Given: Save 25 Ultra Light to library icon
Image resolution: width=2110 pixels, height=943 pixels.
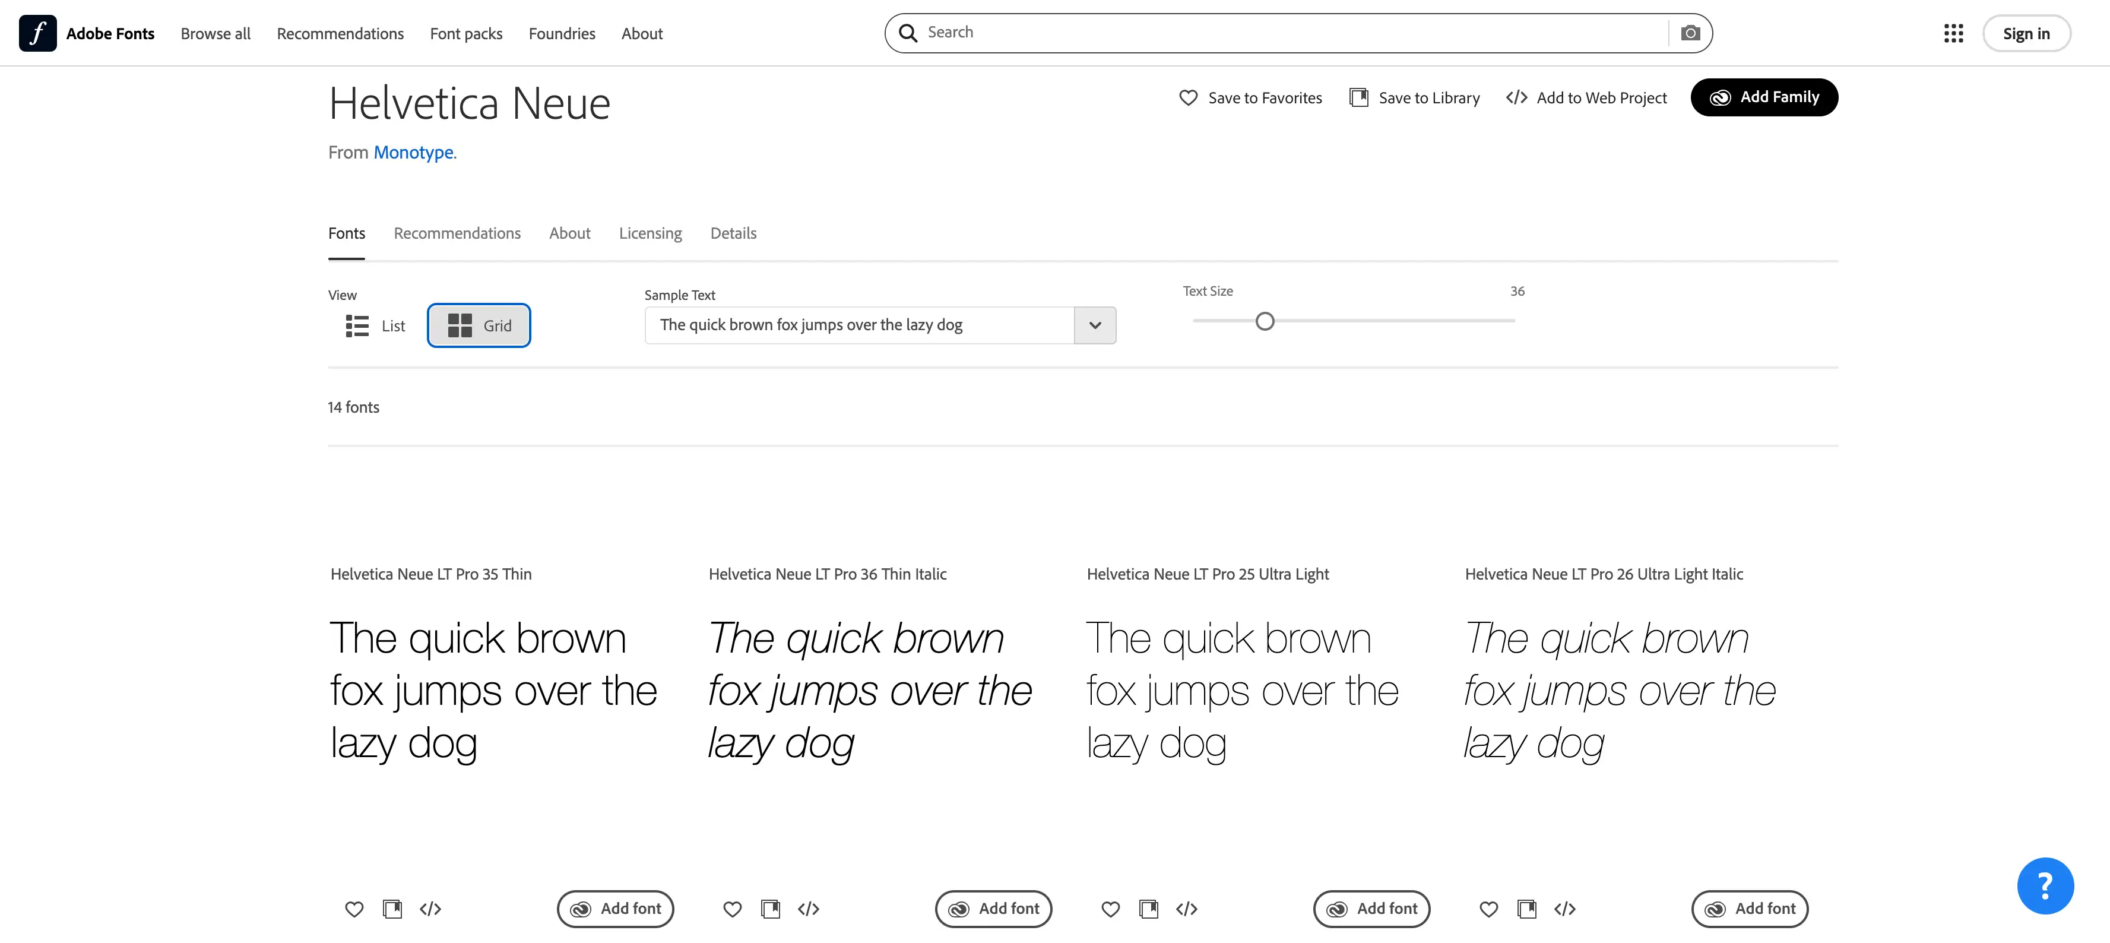Looking at the screenshot, I should pos(1149,909).
